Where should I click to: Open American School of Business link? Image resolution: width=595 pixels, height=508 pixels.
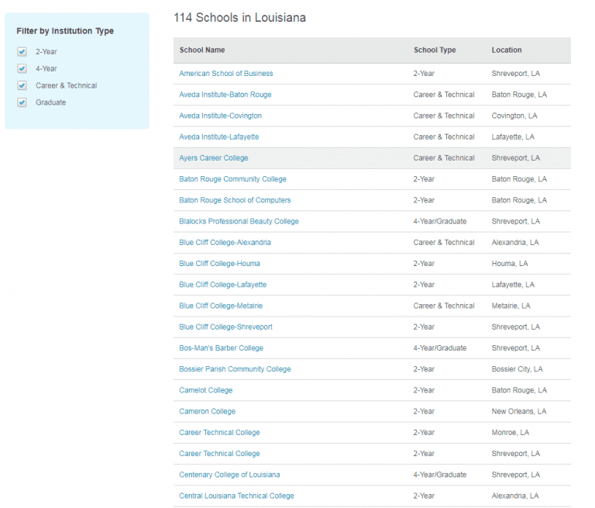point(225,74)
